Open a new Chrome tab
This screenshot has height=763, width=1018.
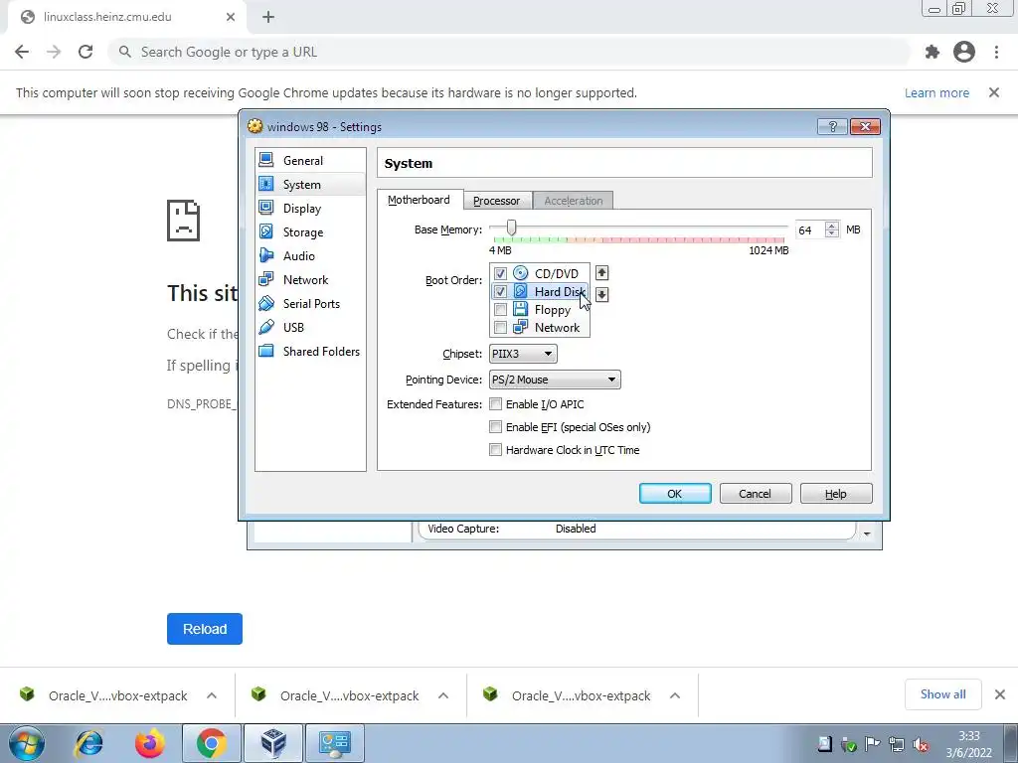tap(268, 17)
